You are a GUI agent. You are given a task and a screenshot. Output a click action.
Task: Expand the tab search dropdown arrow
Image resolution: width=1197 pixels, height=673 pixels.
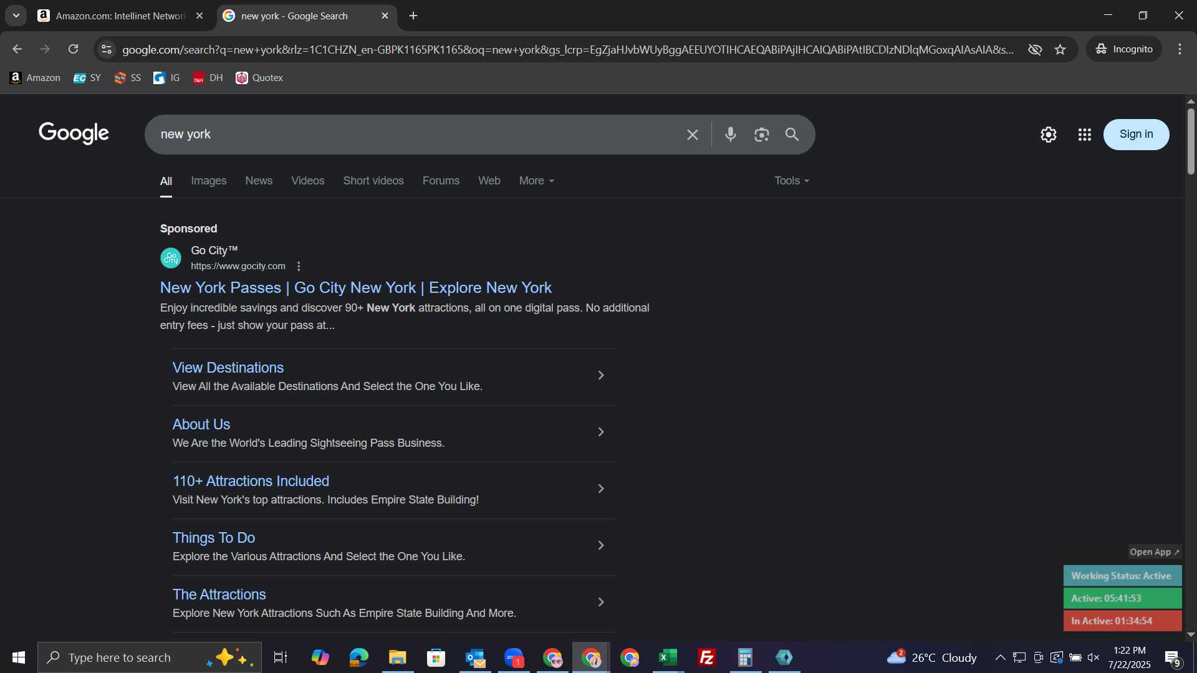16,16
